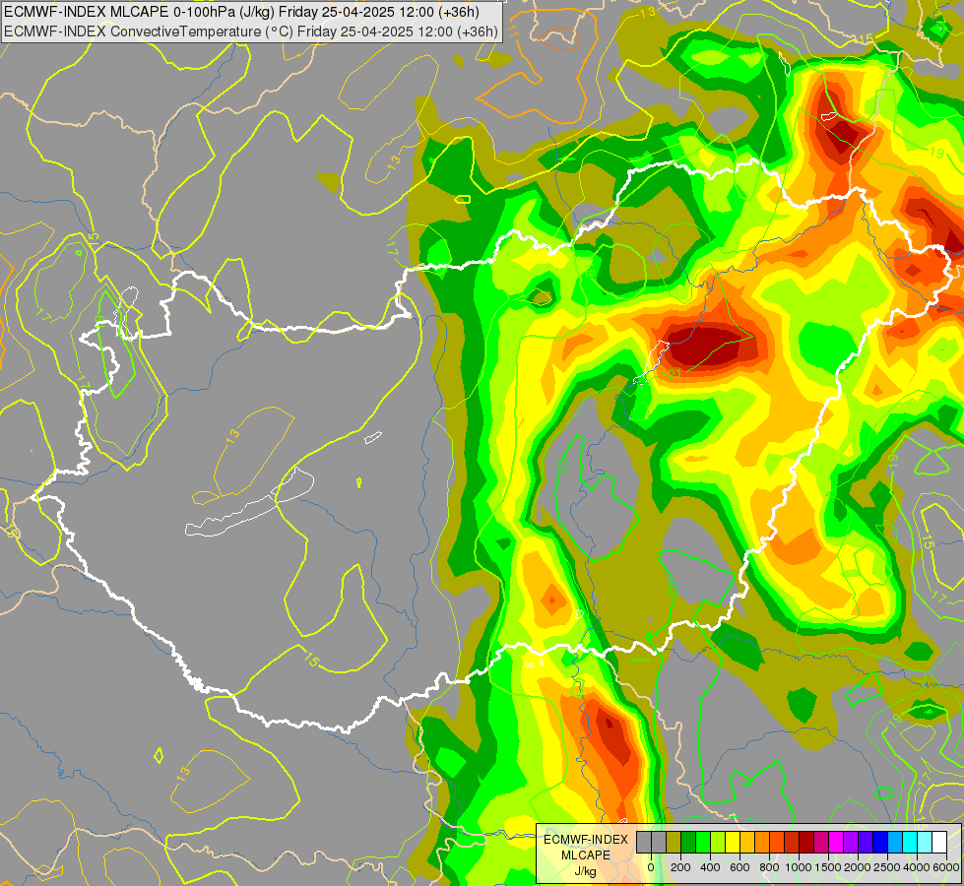Click the large dark-red CAPE maximum in northeast Hungary
This screenshot has height=886, width=964.
(x=710, y=344)
